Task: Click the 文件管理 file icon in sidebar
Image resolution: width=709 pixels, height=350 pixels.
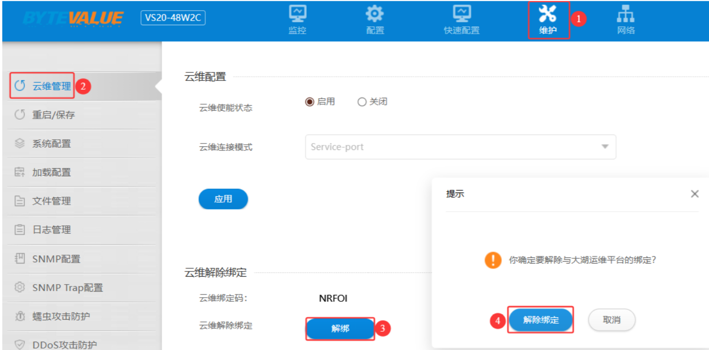Action: coord(20,201)
